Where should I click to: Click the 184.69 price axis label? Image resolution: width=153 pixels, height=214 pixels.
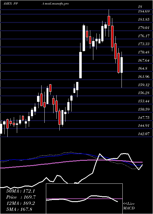click(144, 11)
